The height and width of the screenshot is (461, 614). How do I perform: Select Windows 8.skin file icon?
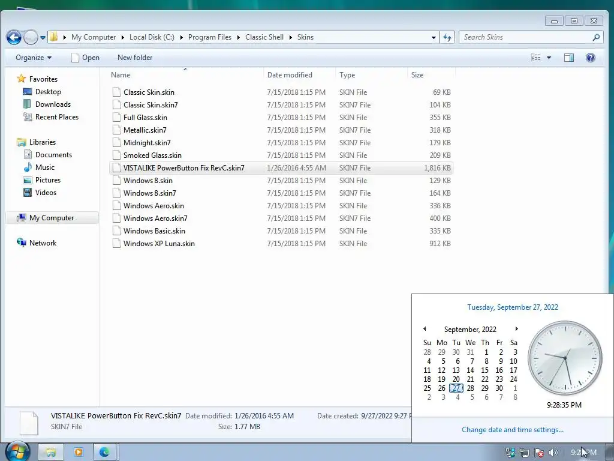[x=116, y=180]
